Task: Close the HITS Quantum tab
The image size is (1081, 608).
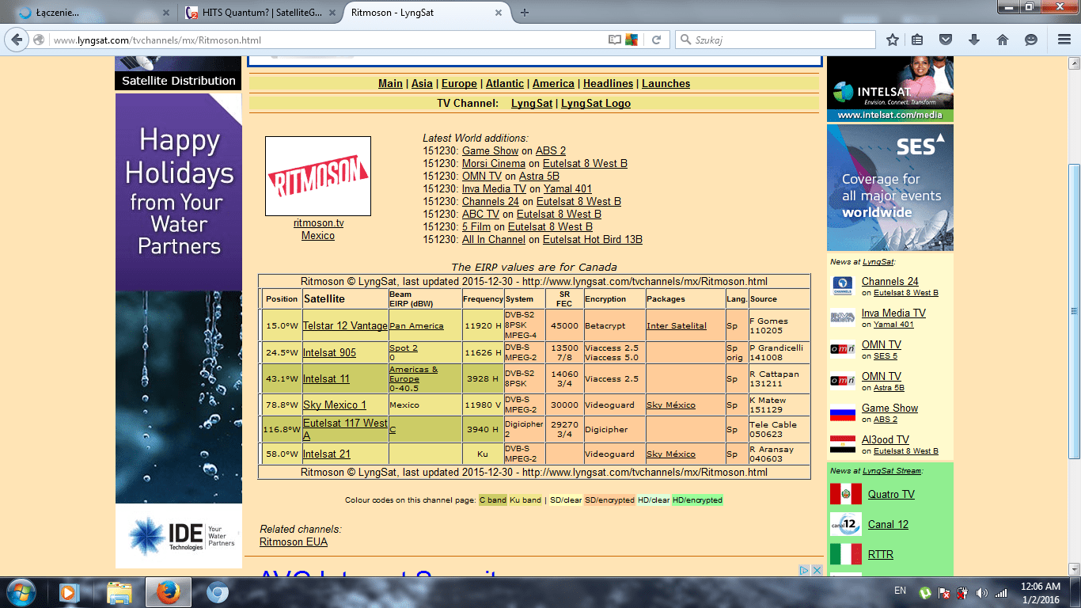Action: tap(331, 13)
